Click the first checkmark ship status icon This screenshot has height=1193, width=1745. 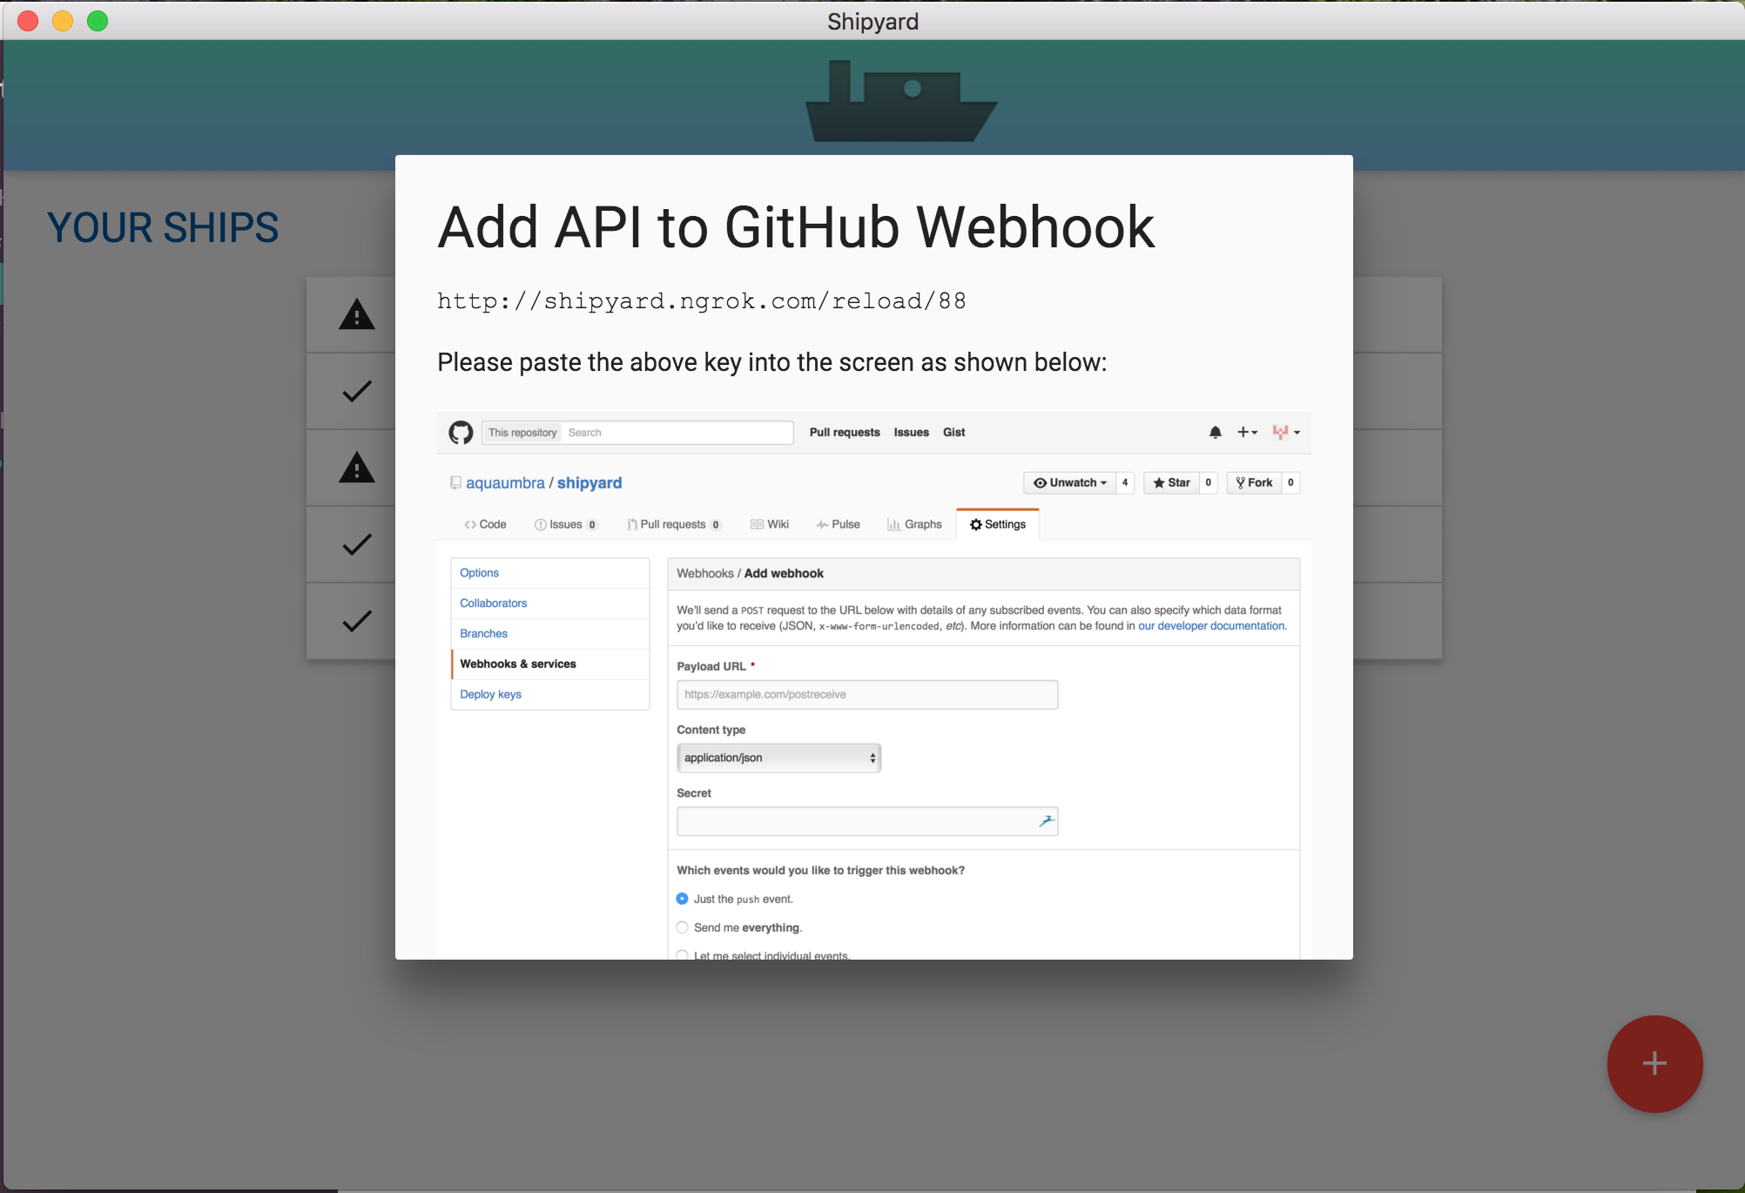pyautogui.click(x=357, y=391)
